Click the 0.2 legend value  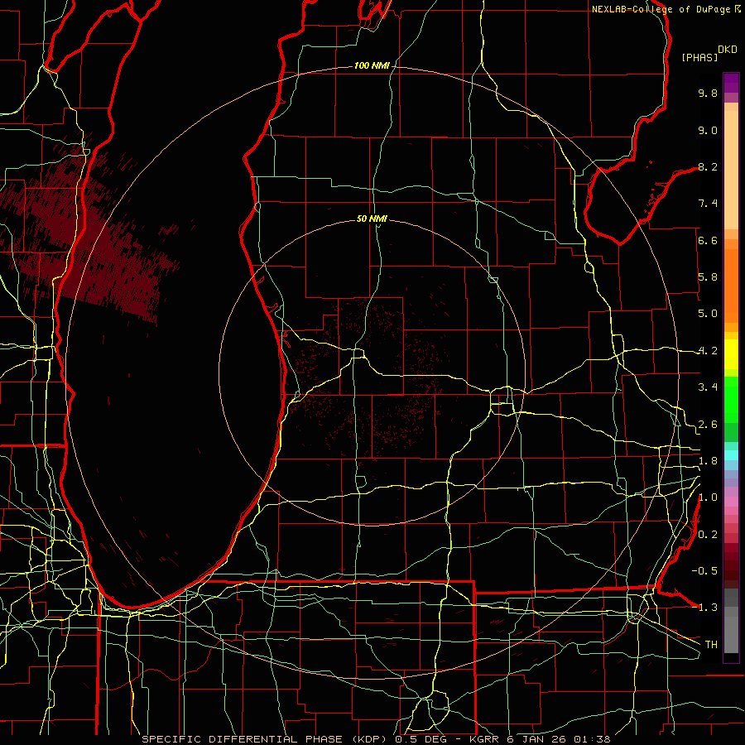point(708,535)
